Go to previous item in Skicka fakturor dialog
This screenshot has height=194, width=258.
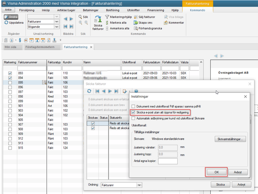pos(104,91)
